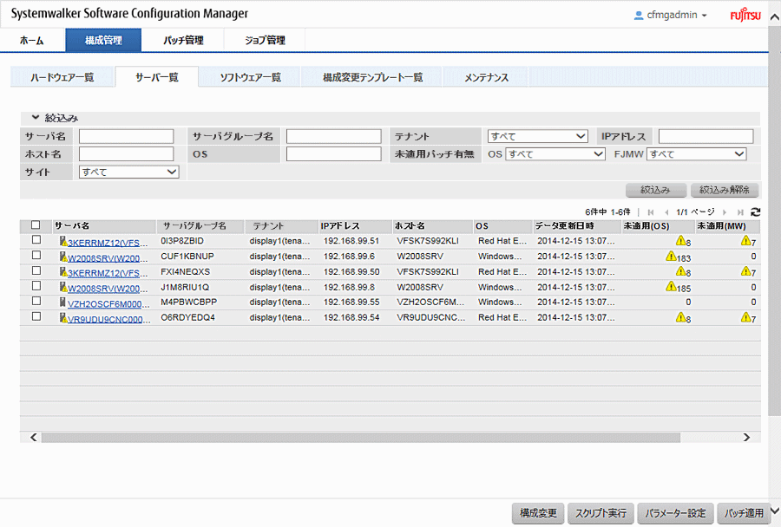Screen dimensions: 781x527
Task: Click the OS patch warning icon for 192.168.99.54
Action: point(681,317)
